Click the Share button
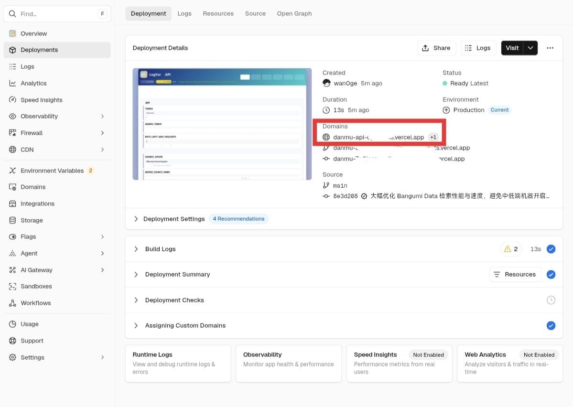Screen dimensions: 573x407 tap(437, 48)
